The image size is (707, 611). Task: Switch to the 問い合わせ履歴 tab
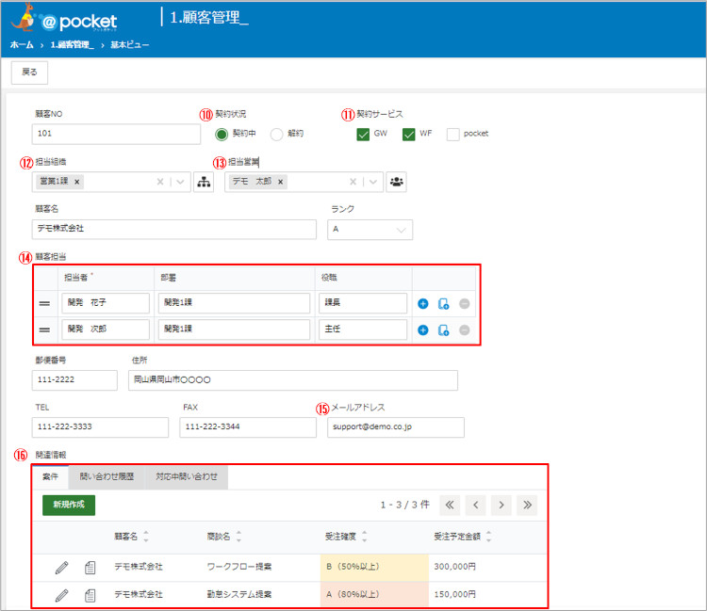(107, 476)
